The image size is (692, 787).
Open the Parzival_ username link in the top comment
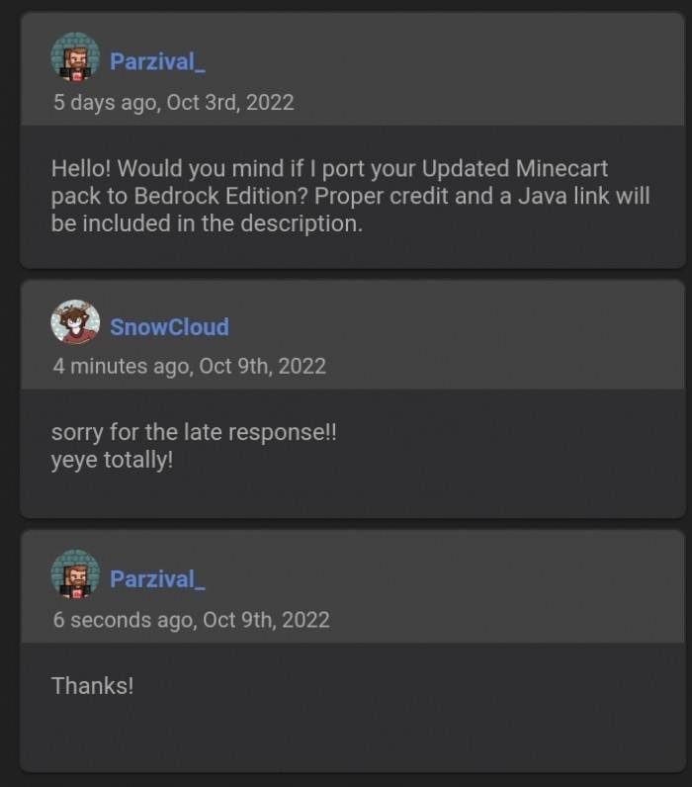coord(157,61)
